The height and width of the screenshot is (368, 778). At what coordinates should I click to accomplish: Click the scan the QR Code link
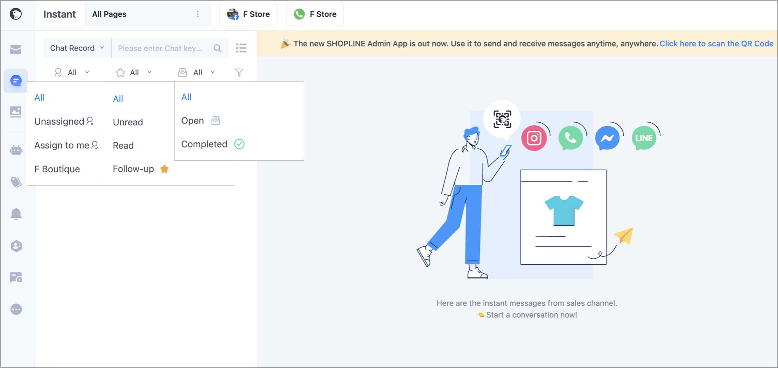(x=717, y=43)
